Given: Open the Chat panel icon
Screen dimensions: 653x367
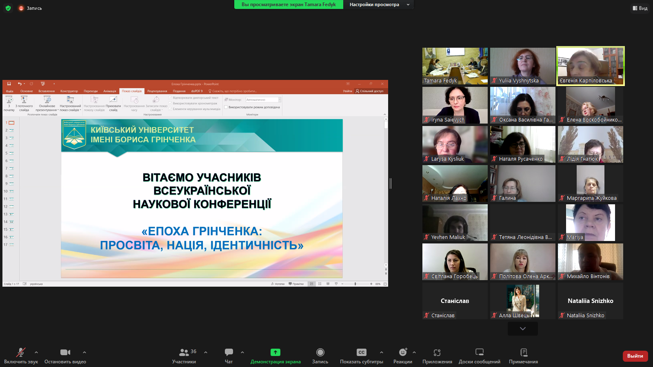Looking at the screenshot, I should coord(229,352).
